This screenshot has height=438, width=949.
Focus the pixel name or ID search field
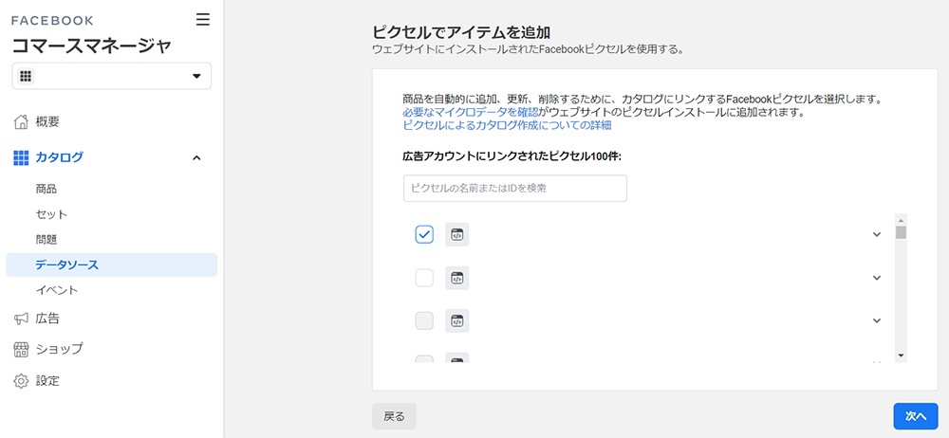click(x=515, y=188)
